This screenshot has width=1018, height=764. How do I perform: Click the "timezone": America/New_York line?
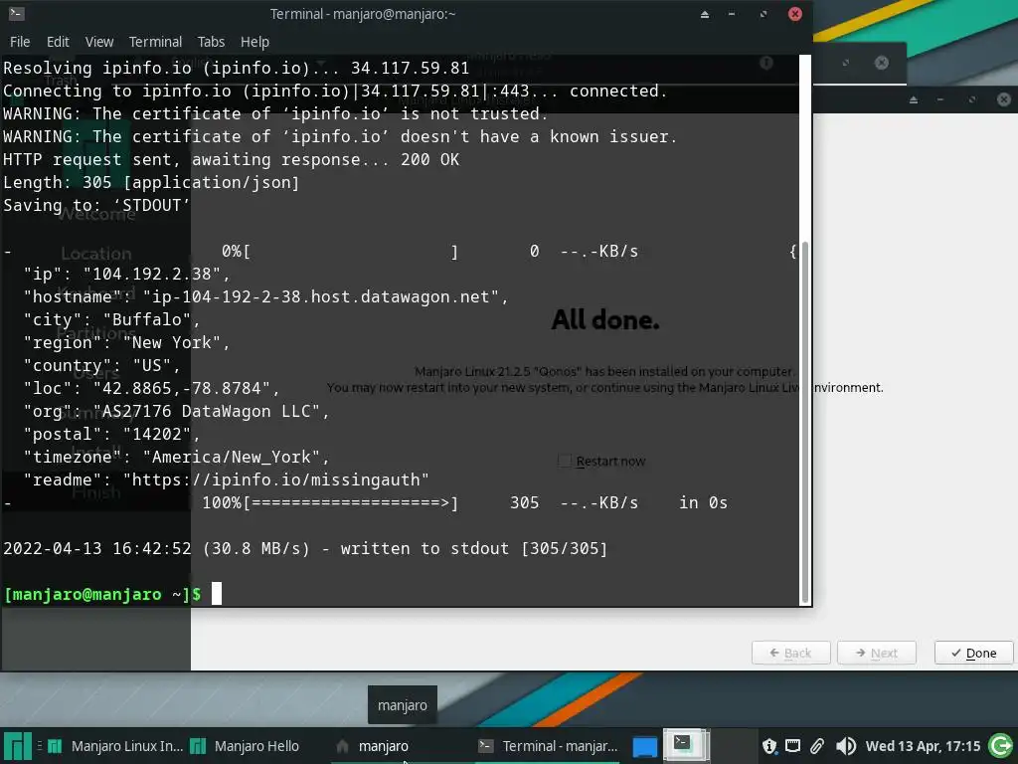[x=177, y=457]
